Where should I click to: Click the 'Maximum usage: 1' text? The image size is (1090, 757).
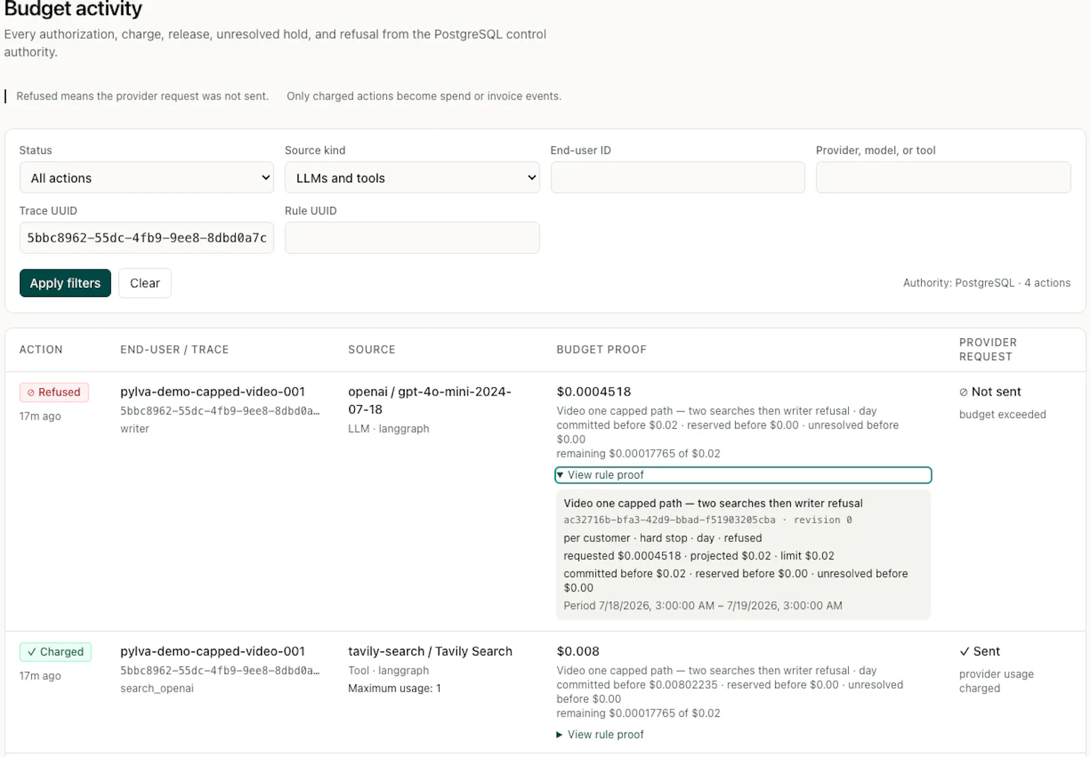tap(394, 688)
